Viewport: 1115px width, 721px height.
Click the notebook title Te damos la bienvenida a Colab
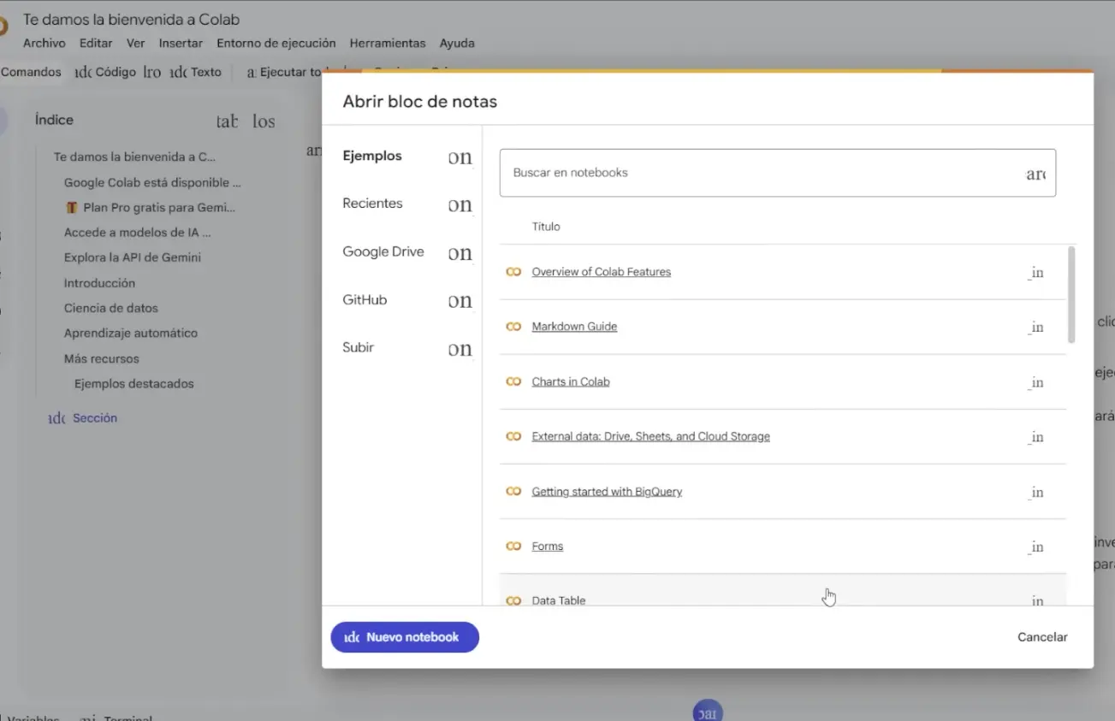(x=131, y=19)
